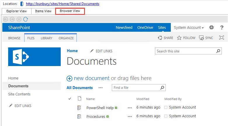Click the Find a file search box
The width and height of the screenshot is (228, 126).
(x=136, y=88)
